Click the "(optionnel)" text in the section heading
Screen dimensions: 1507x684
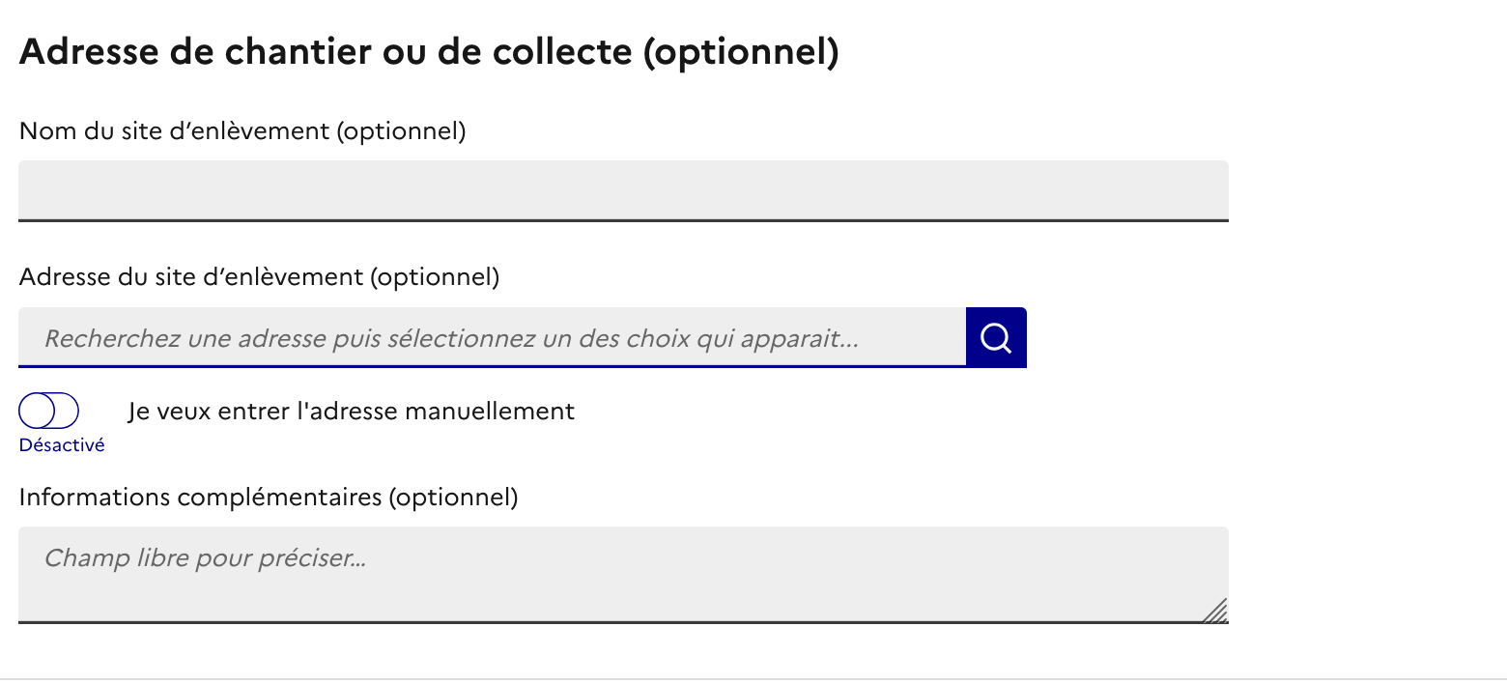[741, 52]
